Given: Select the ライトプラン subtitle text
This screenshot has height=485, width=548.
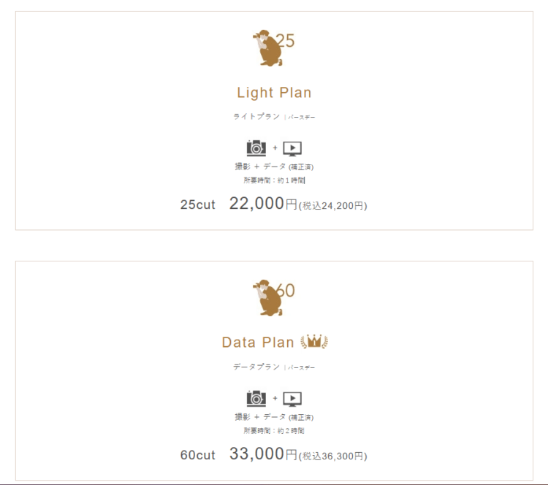Looking at the screenshot, I should [x=256, y=116].
